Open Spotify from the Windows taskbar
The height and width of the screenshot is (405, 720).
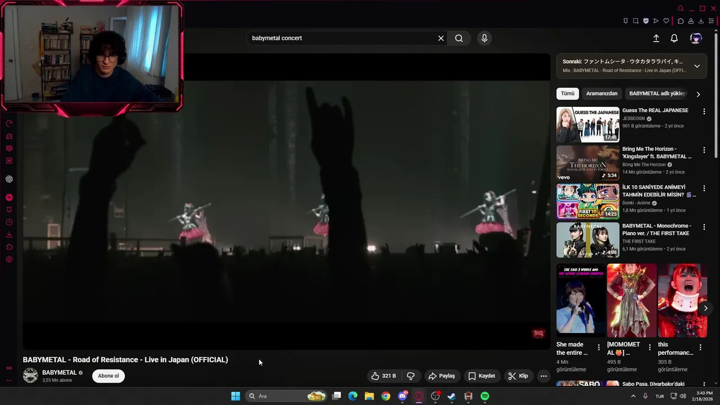[x=485, y=396]
